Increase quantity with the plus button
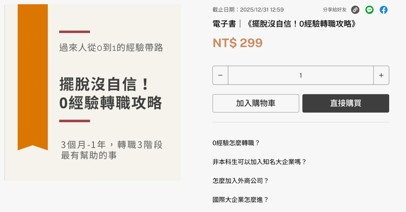 [381, 75]
